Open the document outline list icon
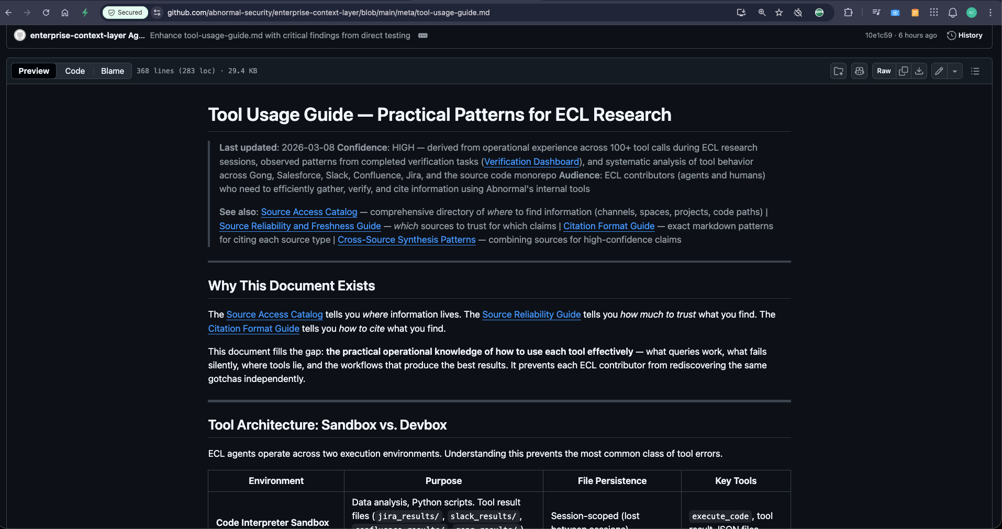The height and width of the screenshot is (529, 1002). click(975, 71)
